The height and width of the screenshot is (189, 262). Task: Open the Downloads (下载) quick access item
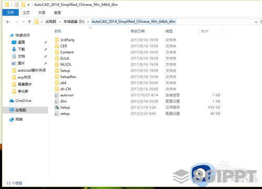point(21,49)
